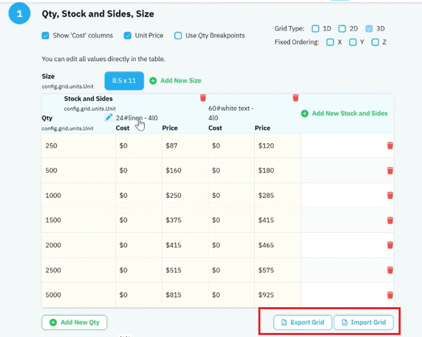
Task: Uncheck Show 'Cost' columns checkbox
Action: [46, 35]
